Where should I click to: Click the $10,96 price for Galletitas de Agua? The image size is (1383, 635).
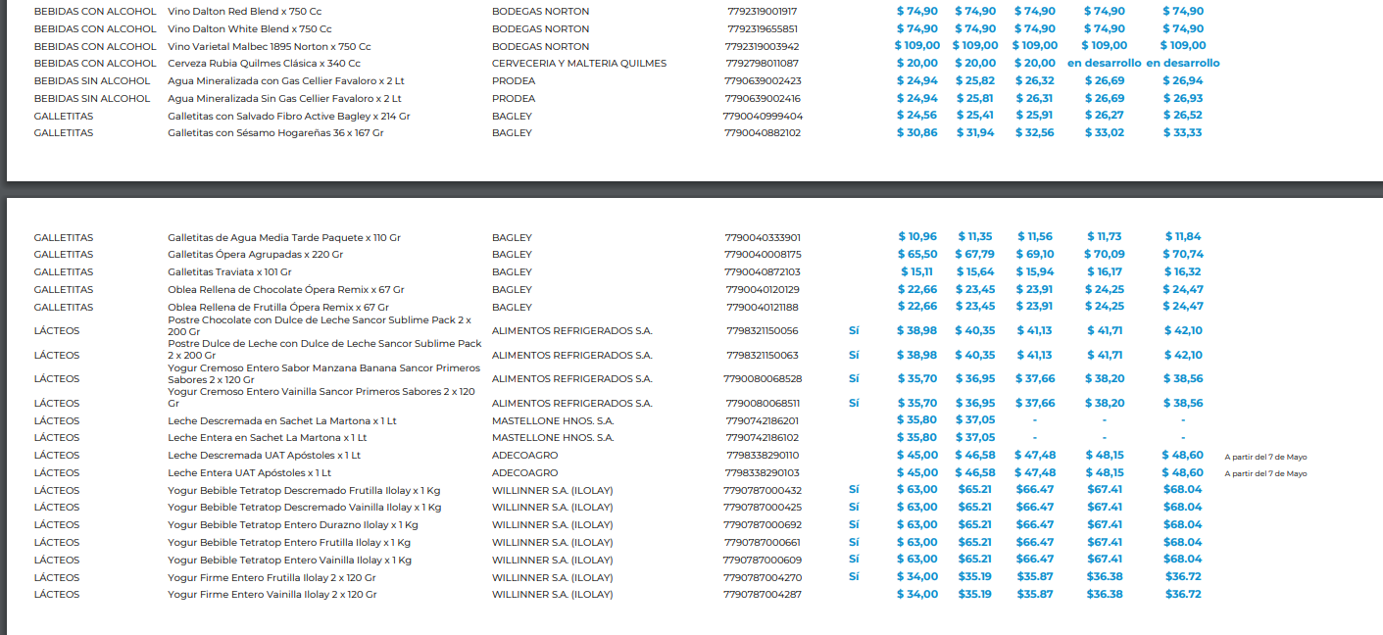click(917, 236)
